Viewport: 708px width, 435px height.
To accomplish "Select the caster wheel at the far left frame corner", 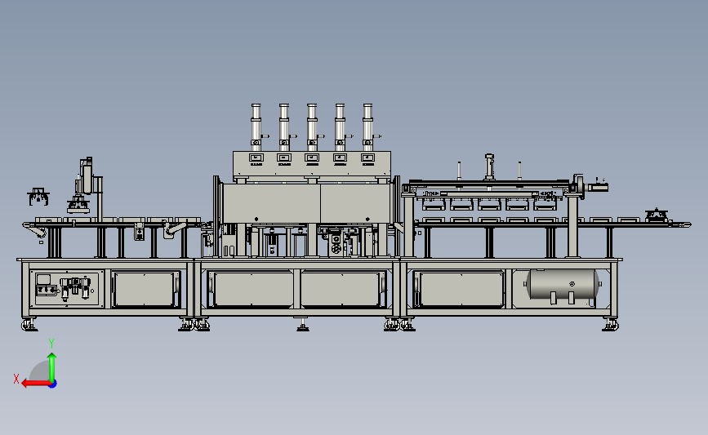I will click(x=29, y=325).
